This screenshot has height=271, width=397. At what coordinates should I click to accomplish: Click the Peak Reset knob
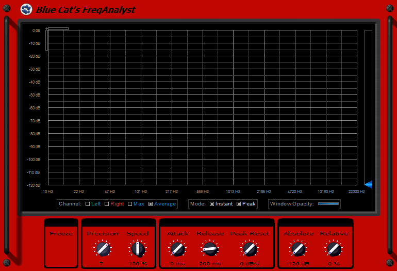pyautogui.click(x=250, y=249)
